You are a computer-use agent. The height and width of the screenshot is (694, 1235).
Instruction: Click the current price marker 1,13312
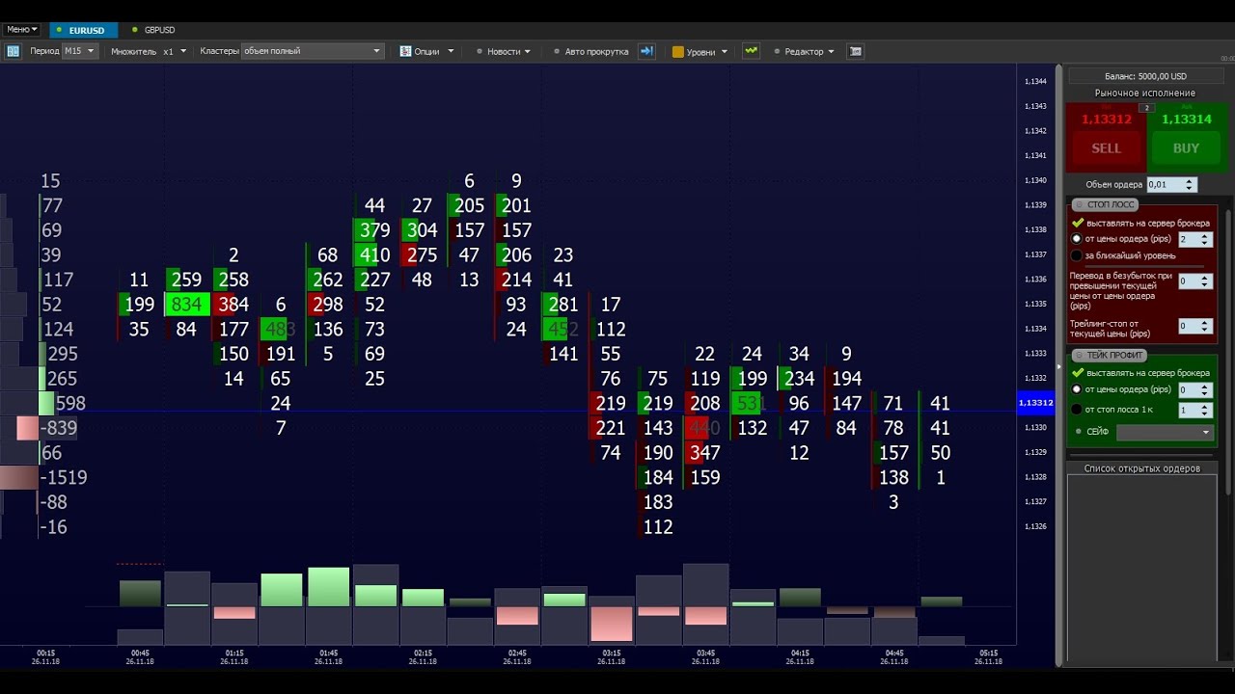[1036, 403]
